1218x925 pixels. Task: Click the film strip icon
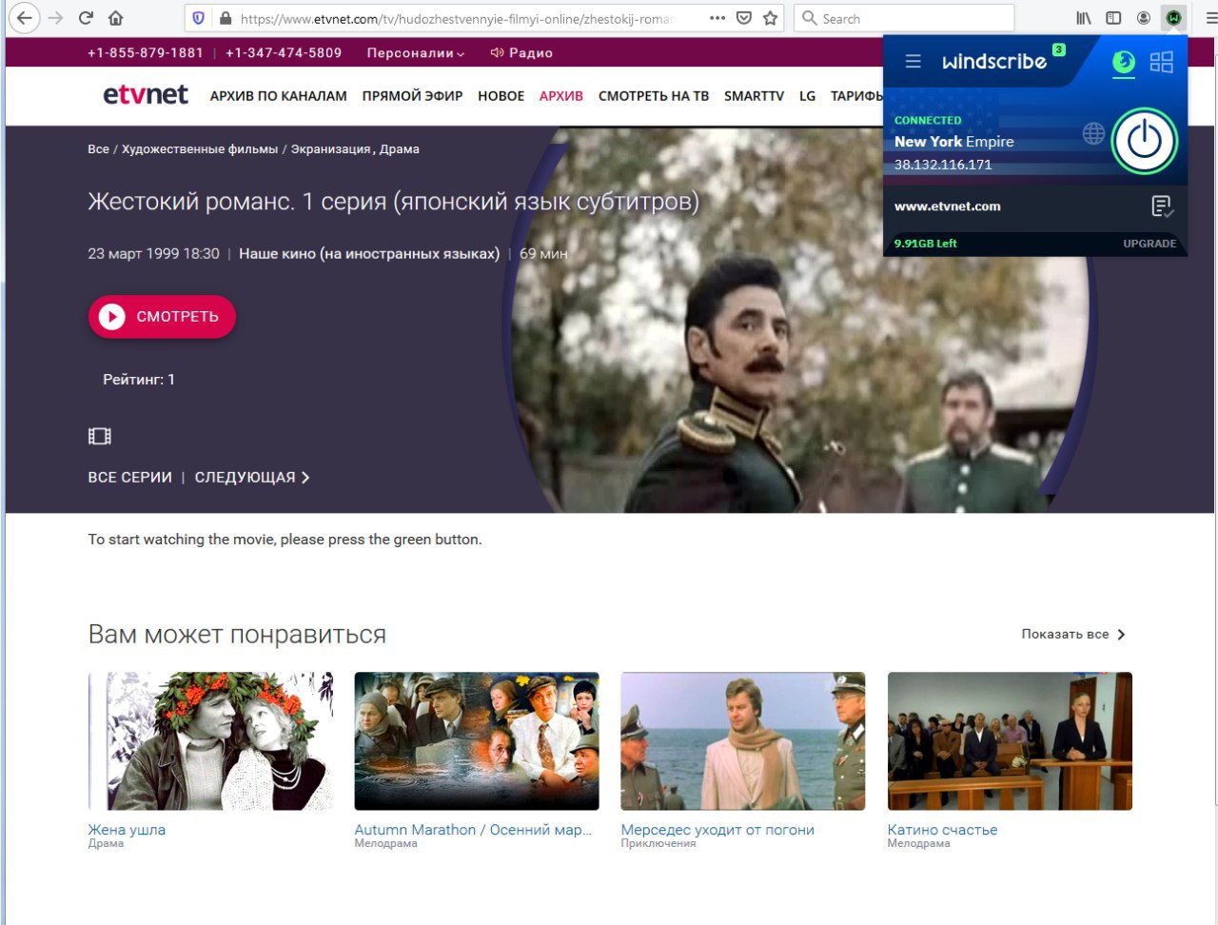tap(100, 436)
